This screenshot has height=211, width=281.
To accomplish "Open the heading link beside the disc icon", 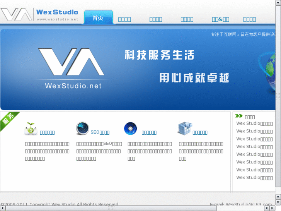I will point(149,133).
